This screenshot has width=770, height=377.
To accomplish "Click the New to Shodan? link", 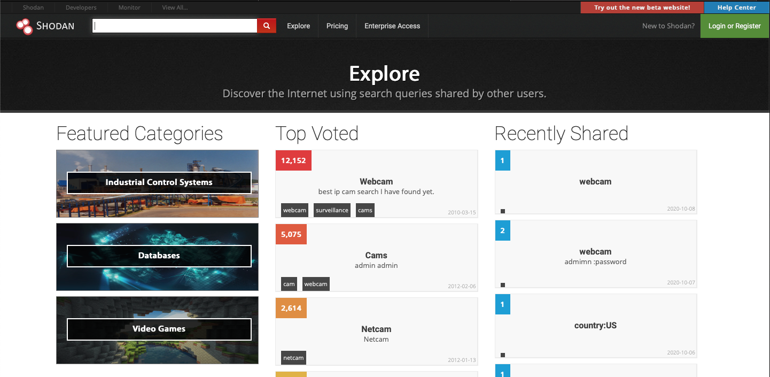I will pos(668,26).
